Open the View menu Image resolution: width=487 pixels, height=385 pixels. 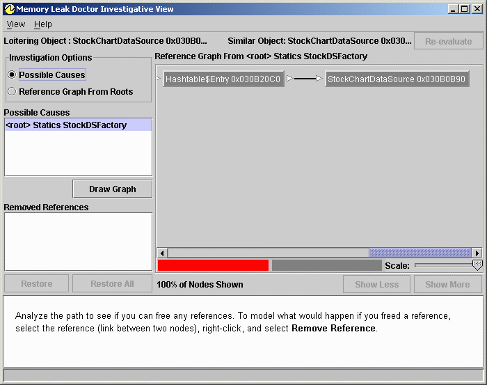pyautogui.click(x=15, y=24)
